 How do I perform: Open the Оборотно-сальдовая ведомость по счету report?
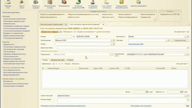pyautogui.click(x=83, y=14)
